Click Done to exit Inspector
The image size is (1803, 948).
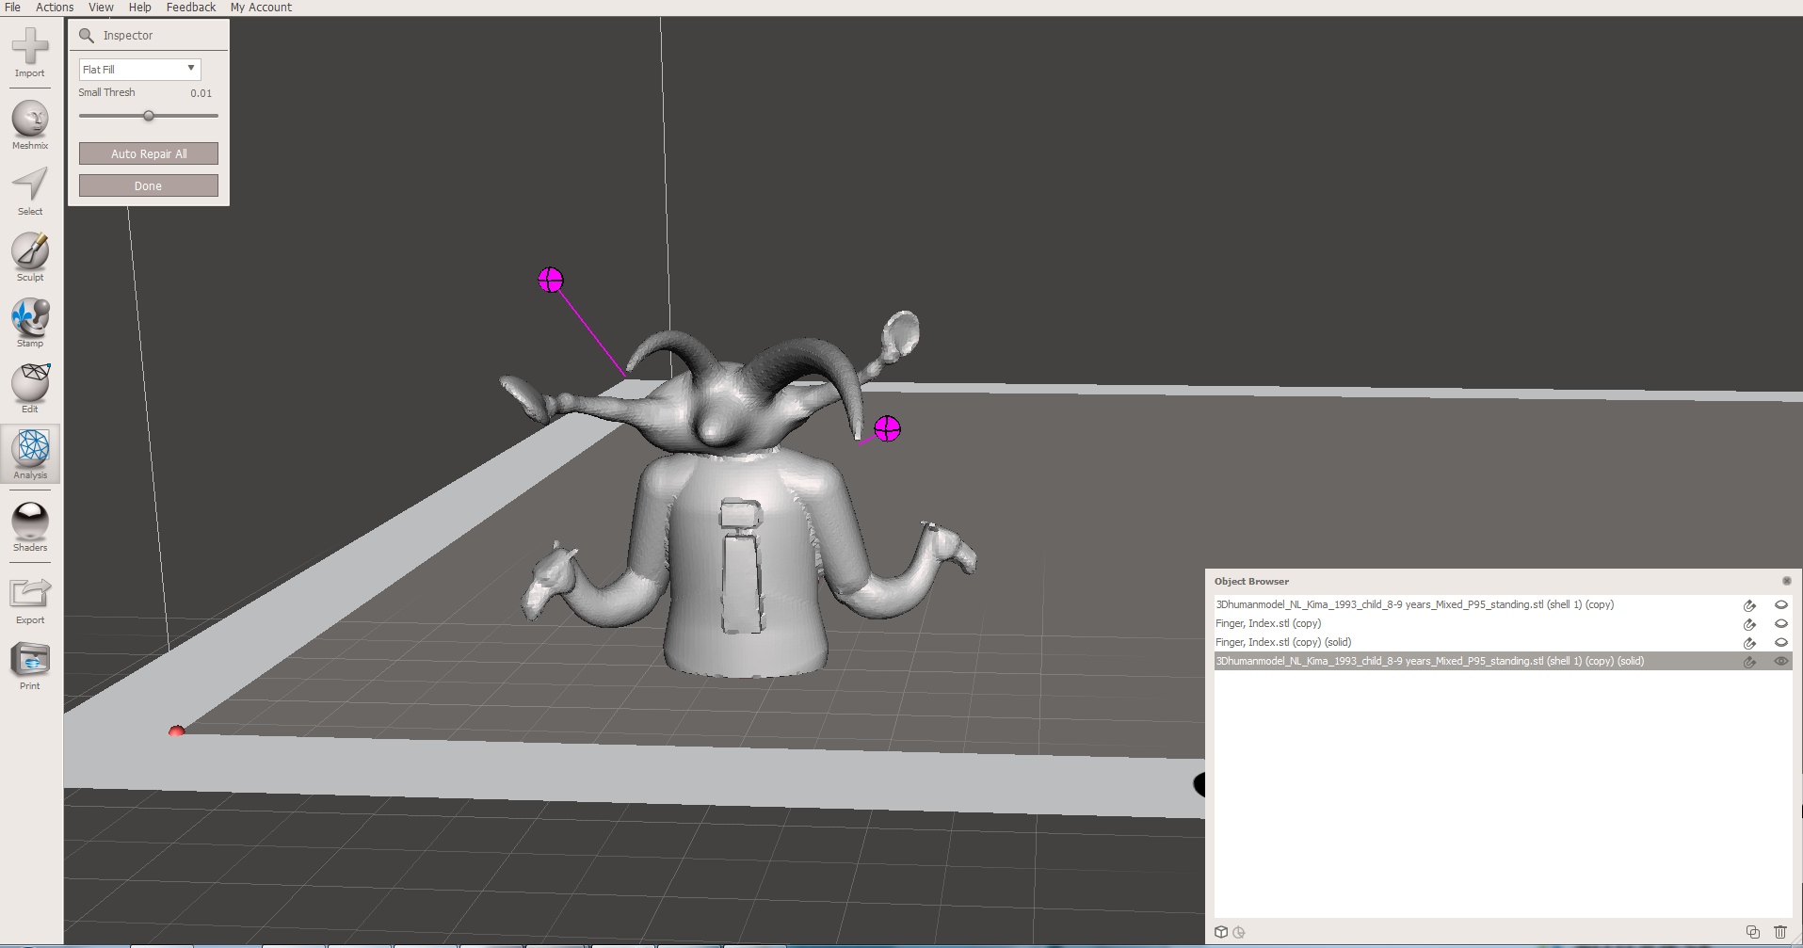pos(148,185)
